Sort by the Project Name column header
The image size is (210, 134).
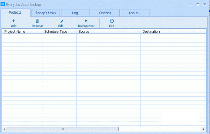22,31
